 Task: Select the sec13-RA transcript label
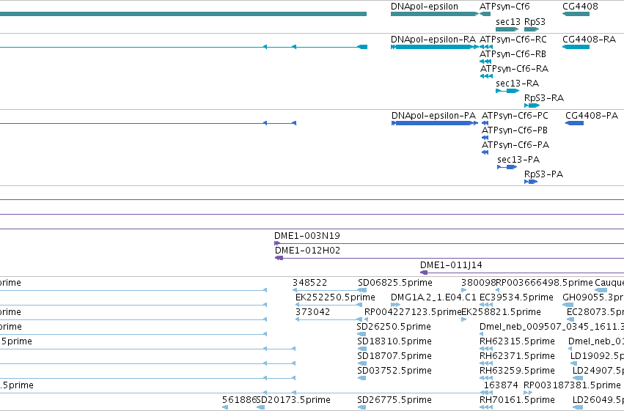click(x=518, y=84)
